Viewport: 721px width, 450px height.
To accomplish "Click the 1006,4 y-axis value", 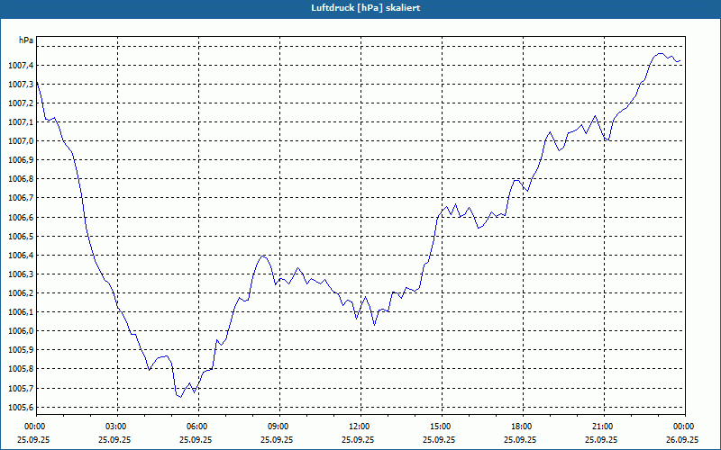I will (21, 256).
